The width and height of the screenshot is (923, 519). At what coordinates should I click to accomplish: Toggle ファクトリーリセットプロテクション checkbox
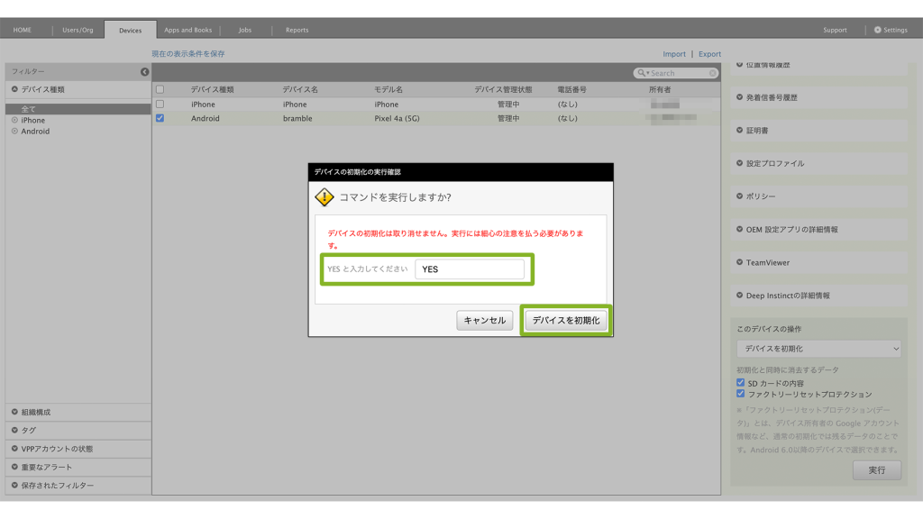coord(741,394)
